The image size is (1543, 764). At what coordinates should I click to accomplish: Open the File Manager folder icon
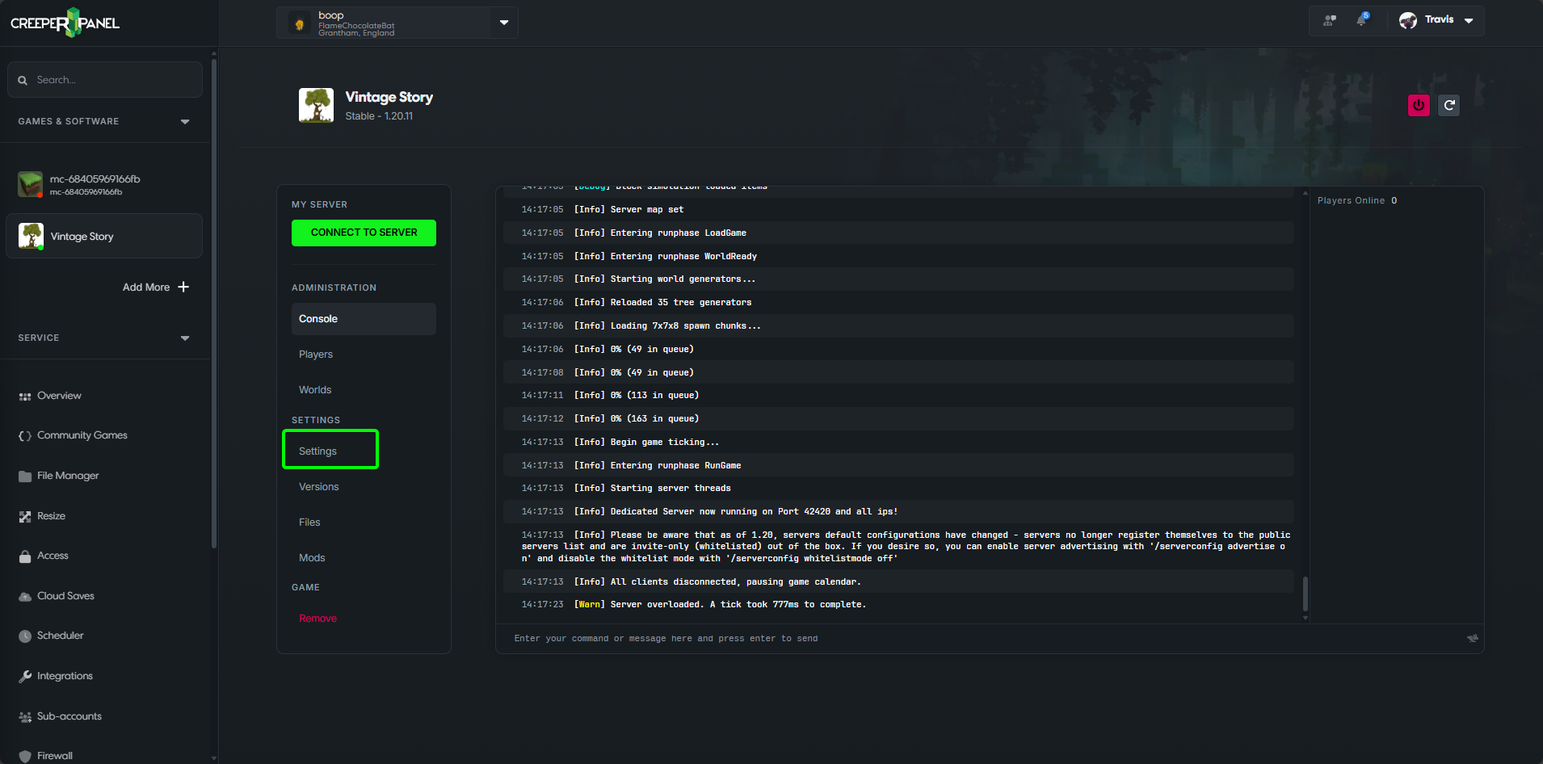tap(25, 476)
